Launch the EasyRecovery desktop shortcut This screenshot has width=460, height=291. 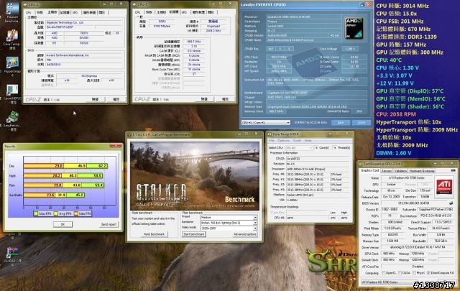point(11,121)
